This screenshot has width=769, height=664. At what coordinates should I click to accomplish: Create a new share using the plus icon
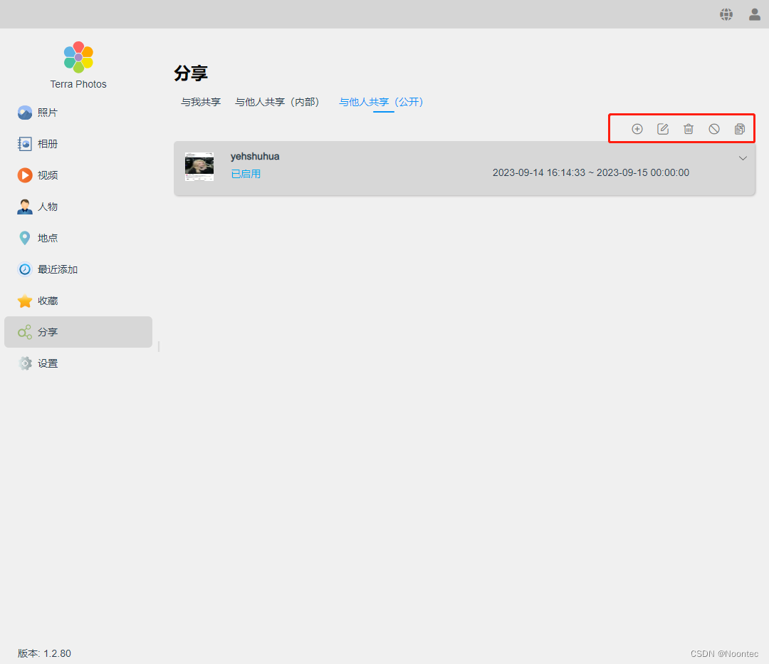pos(637,129)
